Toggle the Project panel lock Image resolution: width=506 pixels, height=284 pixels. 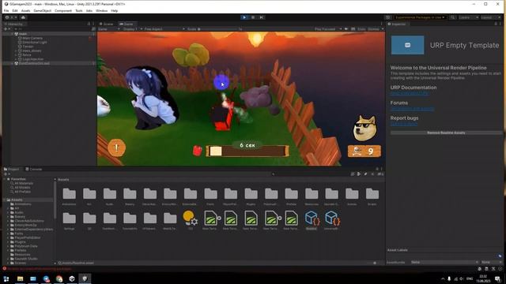(377, 169)
